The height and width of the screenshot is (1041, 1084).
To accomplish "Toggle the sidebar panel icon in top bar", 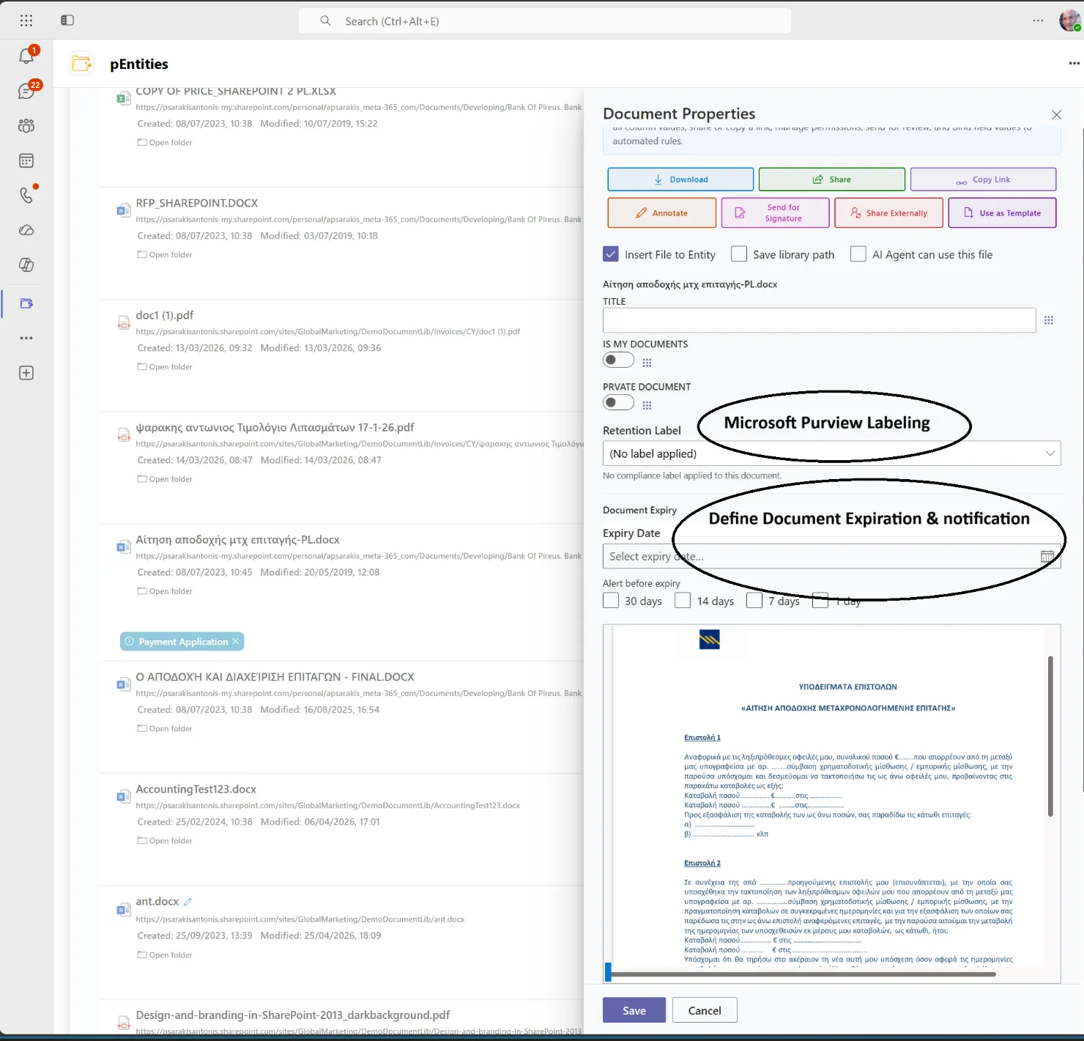I will point(67,21).
